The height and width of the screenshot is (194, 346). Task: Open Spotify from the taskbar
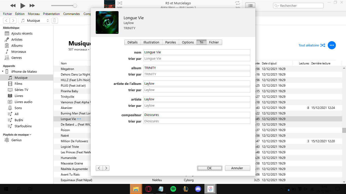(173, 189)
